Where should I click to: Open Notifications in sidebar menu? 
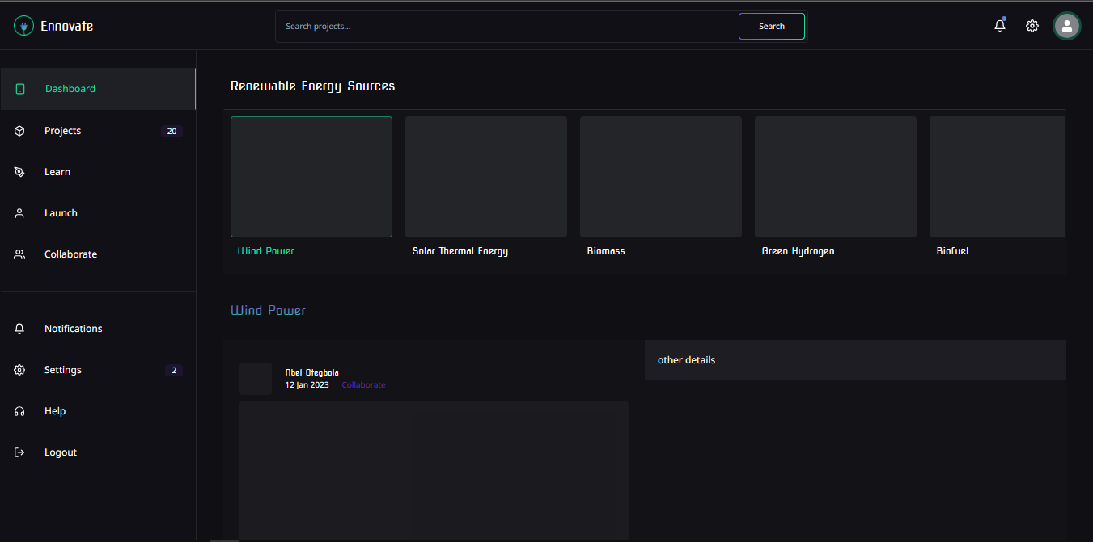coord(73,329)
